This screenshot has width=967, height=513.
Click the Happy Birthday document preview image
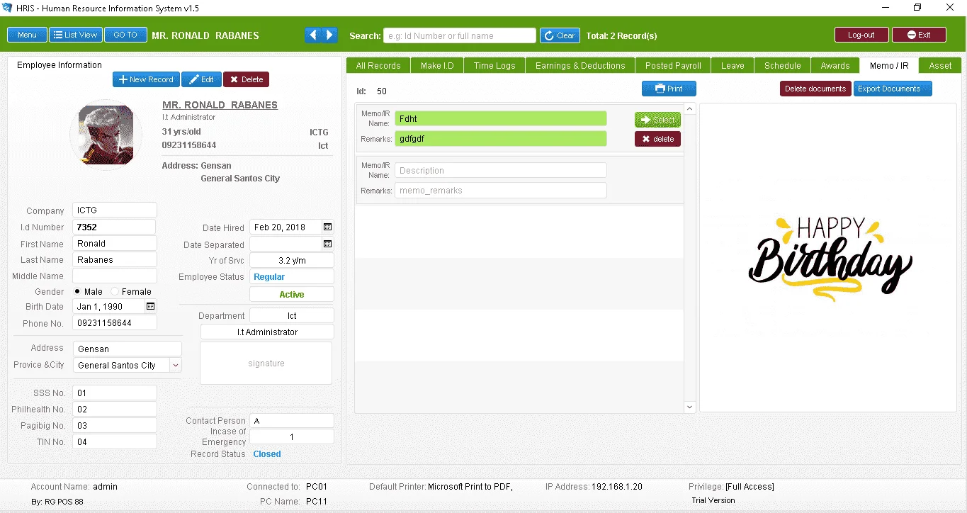click(830, 258)
